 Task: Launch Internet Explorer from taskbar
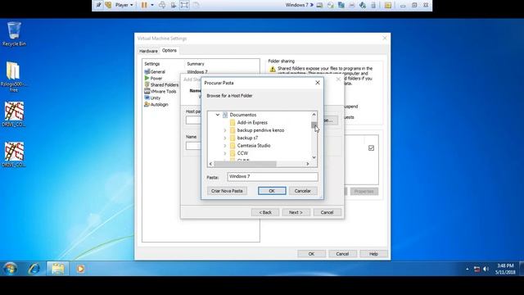coord(34,269)
